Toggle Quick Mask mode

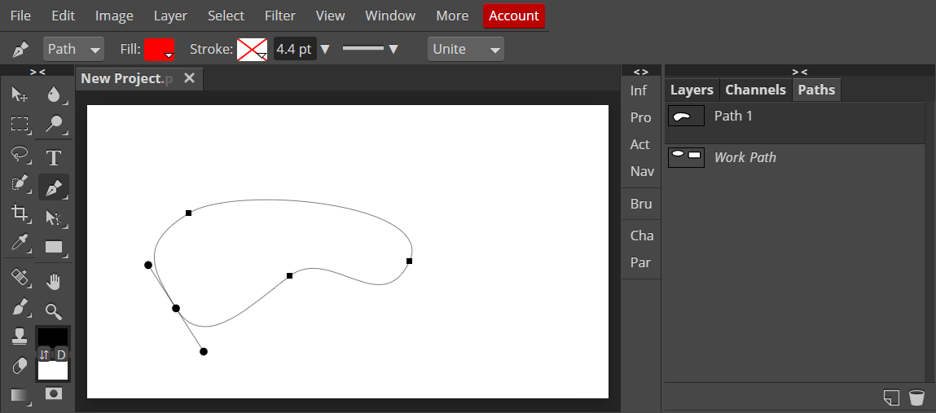coord(55,393)
